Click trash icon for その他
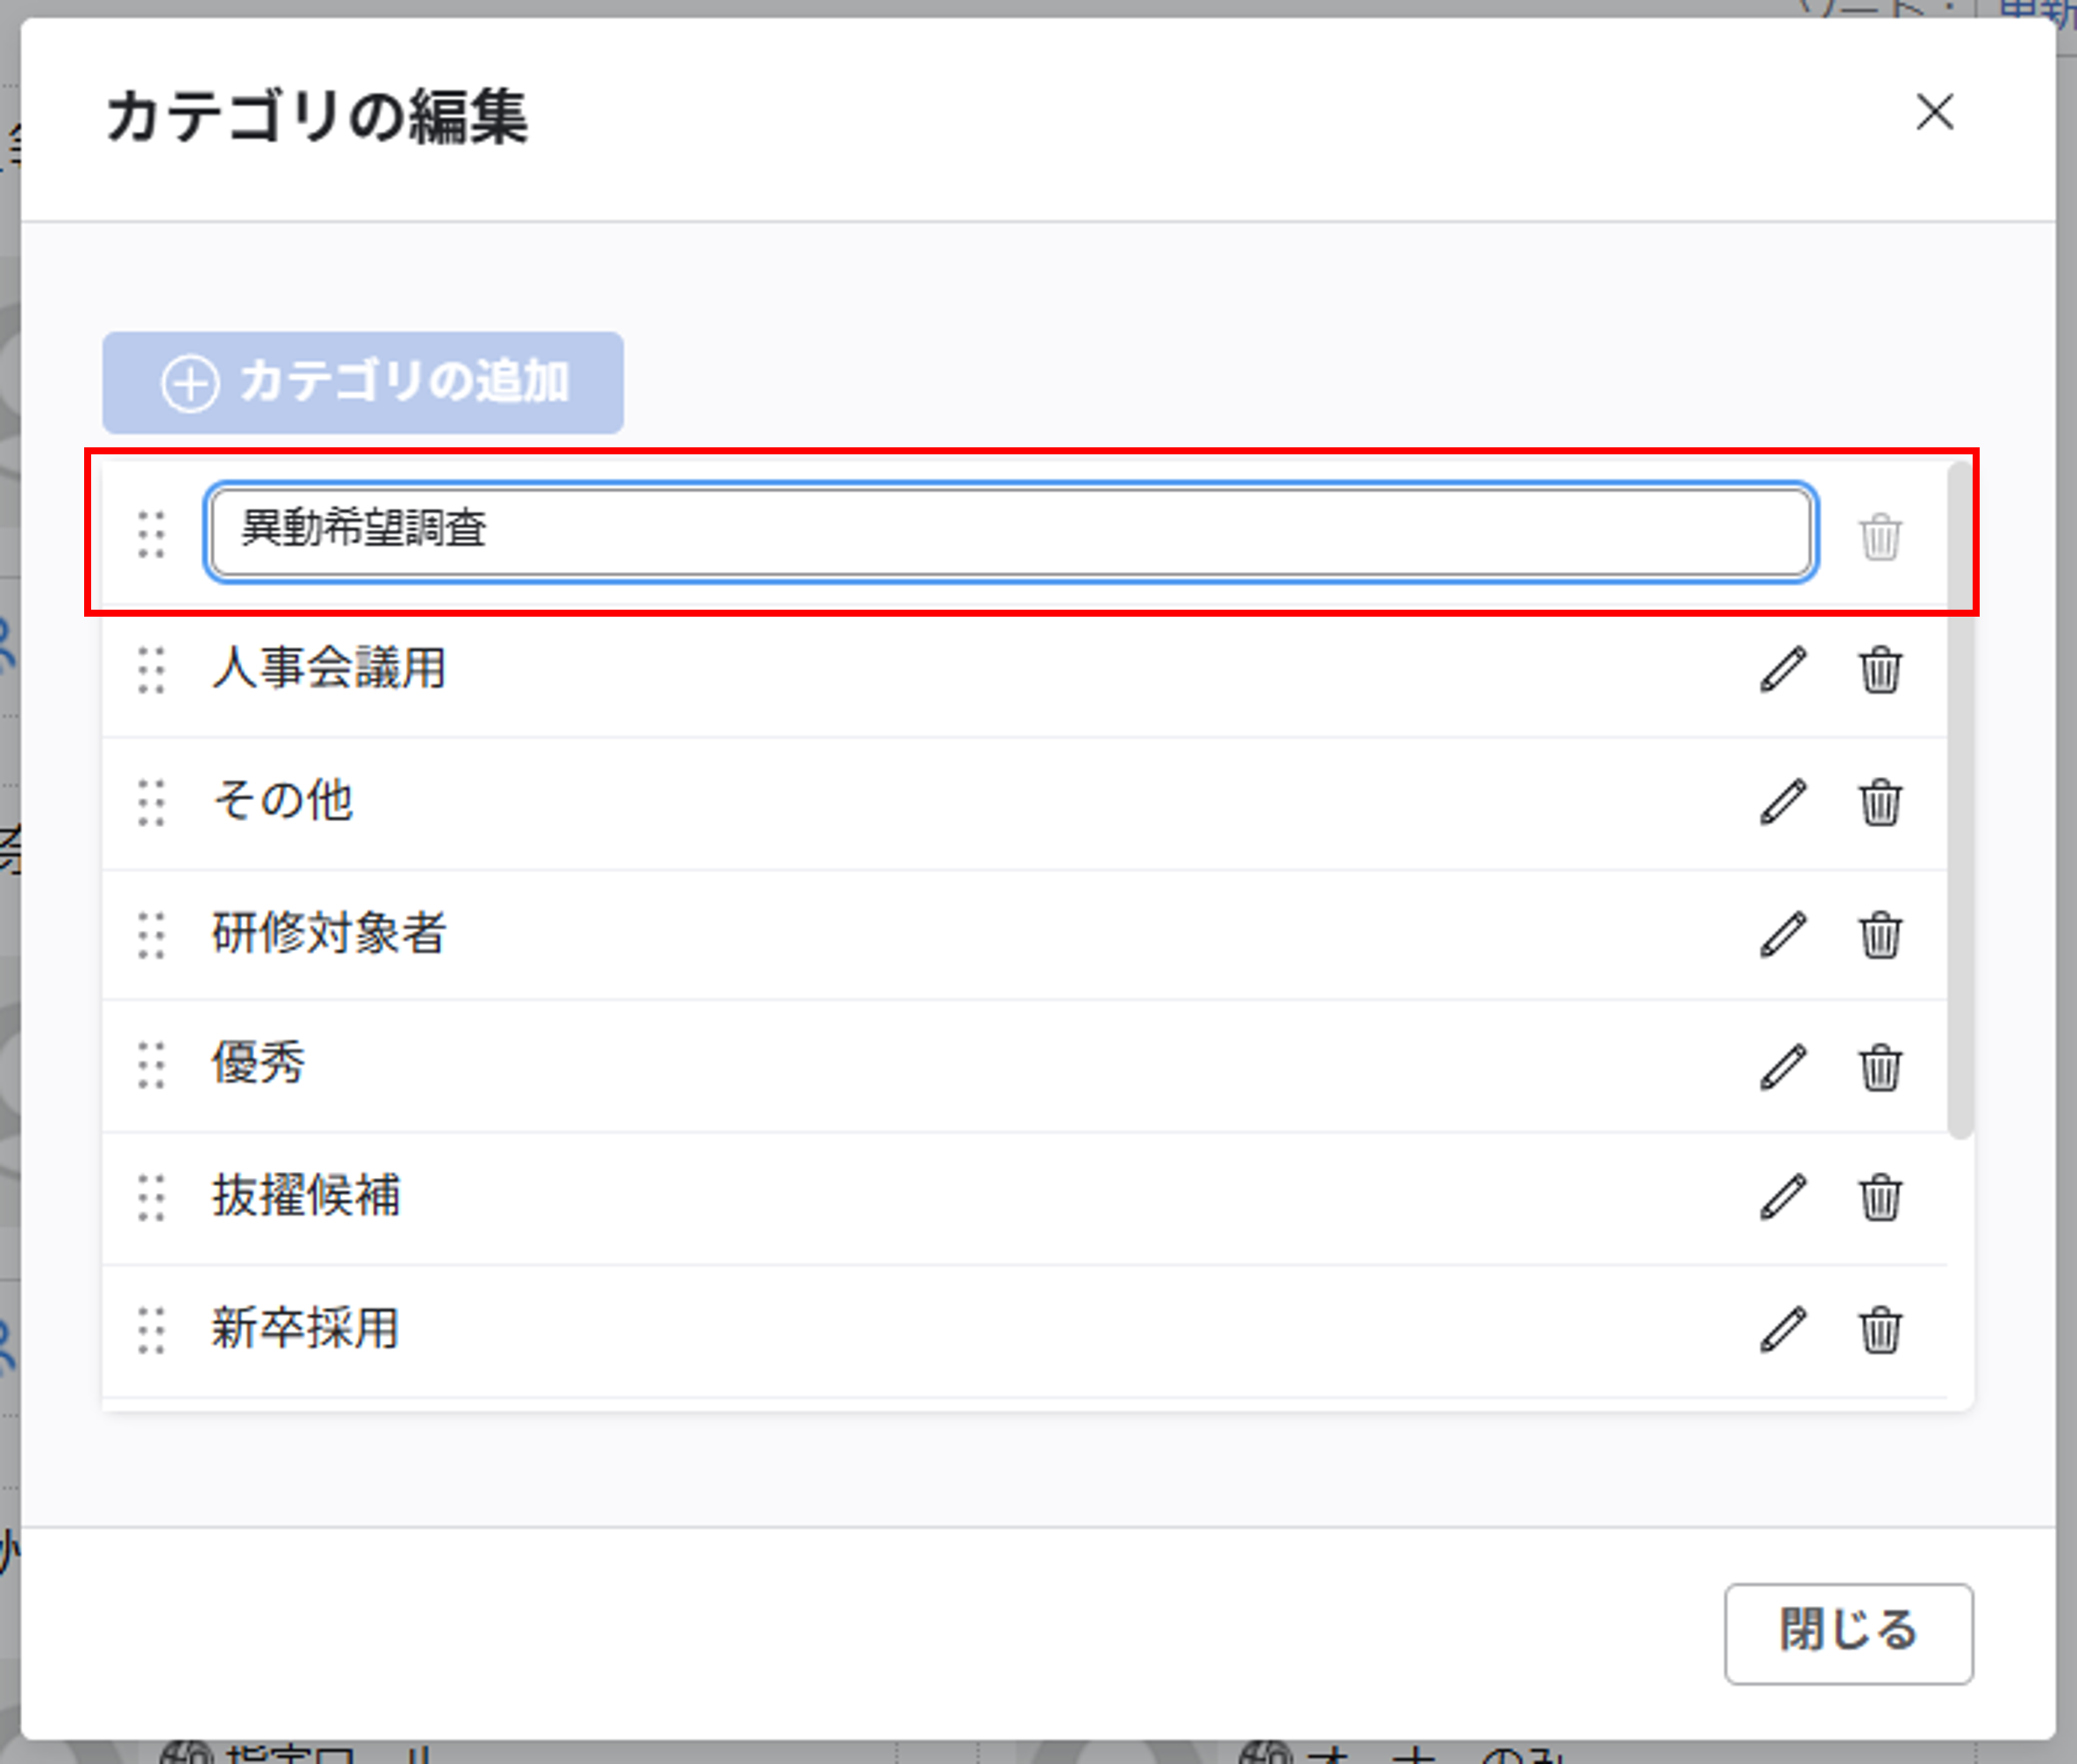 coord(1880,802)
